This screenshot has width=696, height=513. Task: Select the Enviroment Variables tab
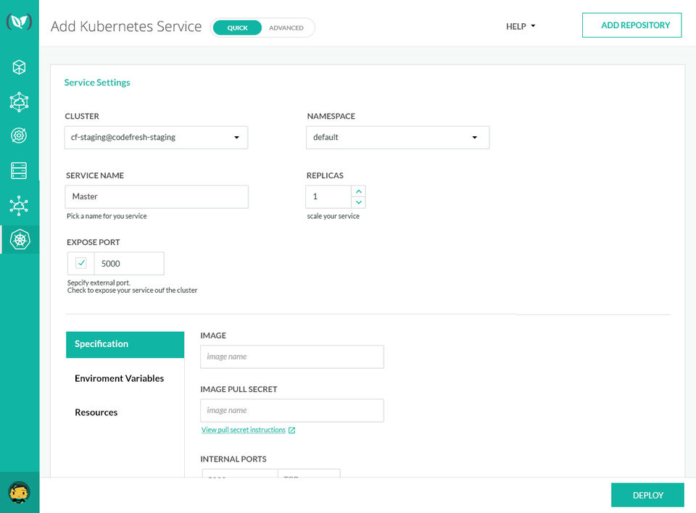[120, 378]
